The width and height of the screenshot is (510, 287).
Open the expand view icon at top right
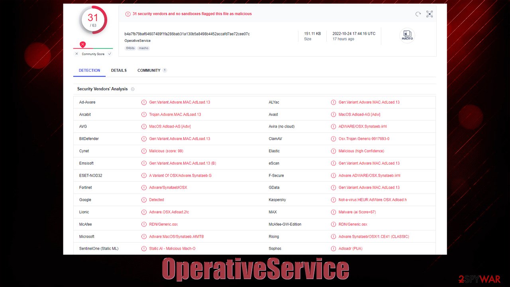point(430,14)
